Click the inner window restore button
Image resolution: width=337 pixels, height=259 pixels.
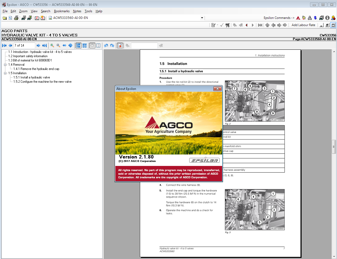327,25
